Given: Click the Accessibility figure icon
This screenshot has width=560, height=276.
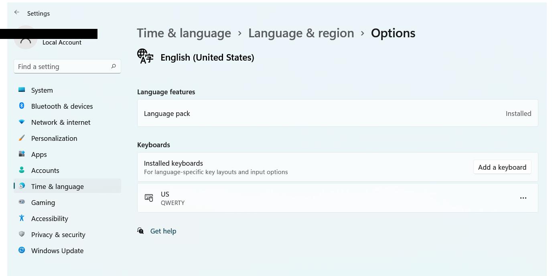Looking at the screenshot, I should click(22, 218).
